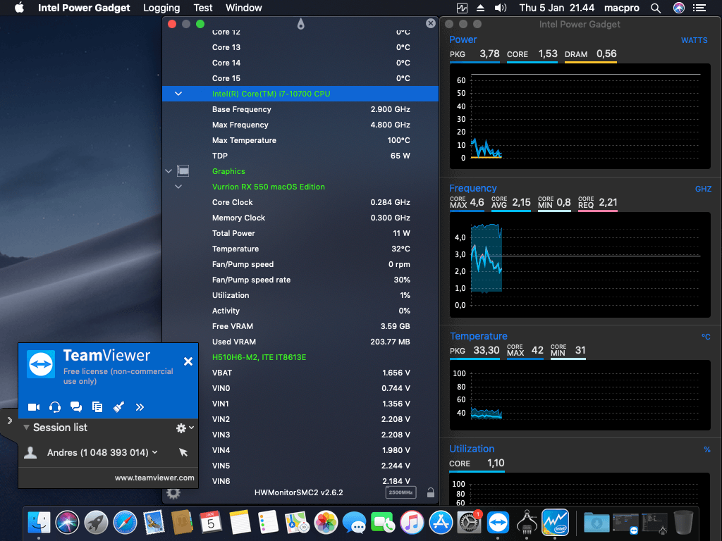Launch App Store from the Dock
Screen dimensions: 722x541
click(x=441, y=523)
